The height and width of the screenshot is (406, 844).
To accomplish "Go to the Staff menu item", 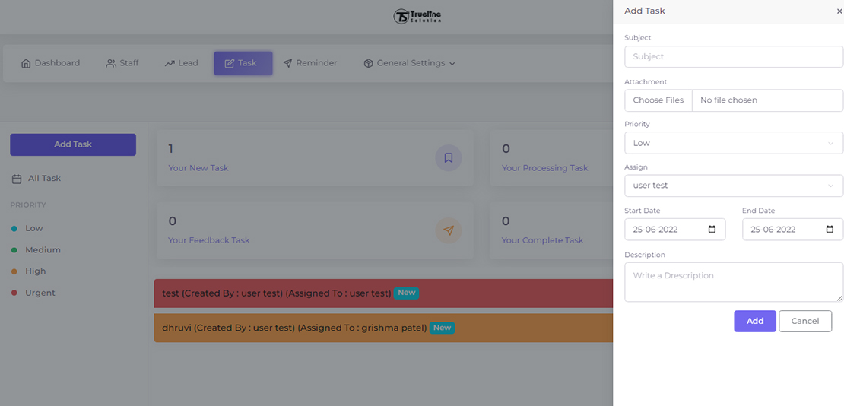I will [x=122, y=64].
